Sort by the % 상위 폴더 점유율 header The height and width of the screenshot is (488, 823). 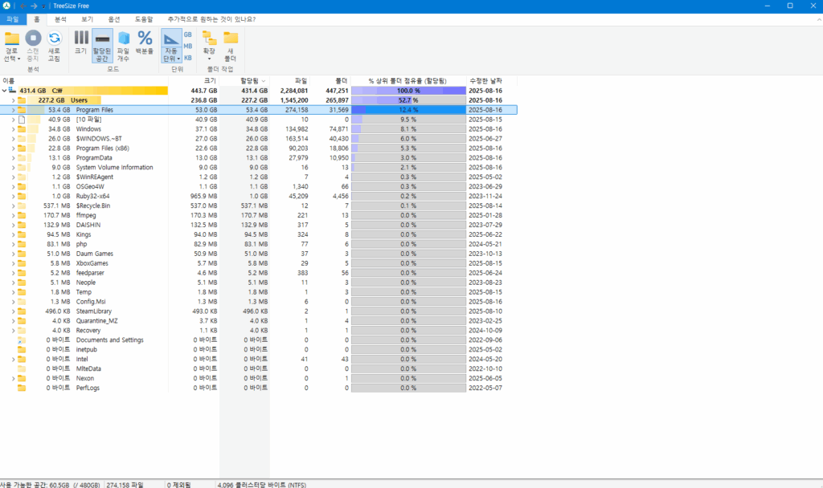(408, 81)
